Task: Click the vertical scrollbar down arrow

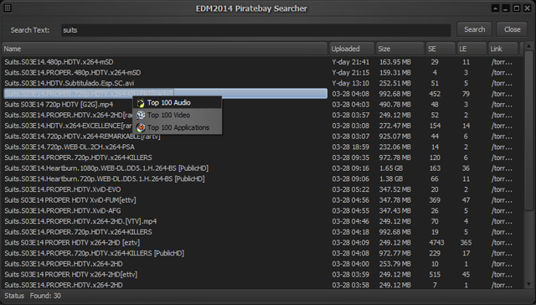Action: coord(528,284)
